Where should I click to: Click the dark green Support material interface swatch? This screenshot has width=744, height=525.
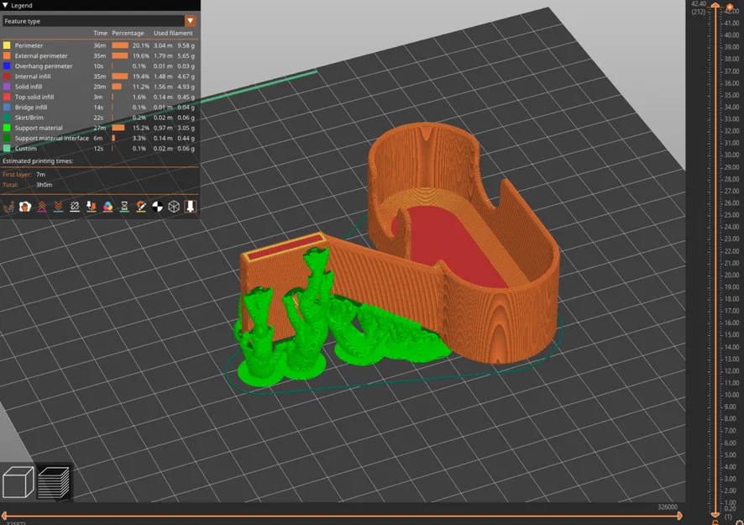[x=7, y=138]
